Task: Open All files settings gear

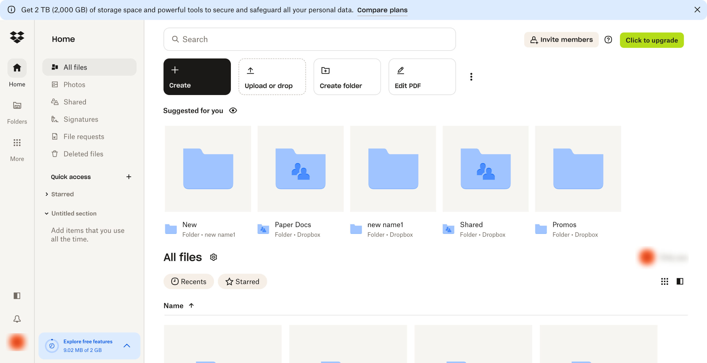Action: pyautogui.click(x=213, y=257)
